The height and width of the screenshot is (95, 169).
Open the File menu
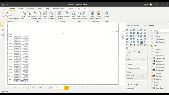pos(4,9)
